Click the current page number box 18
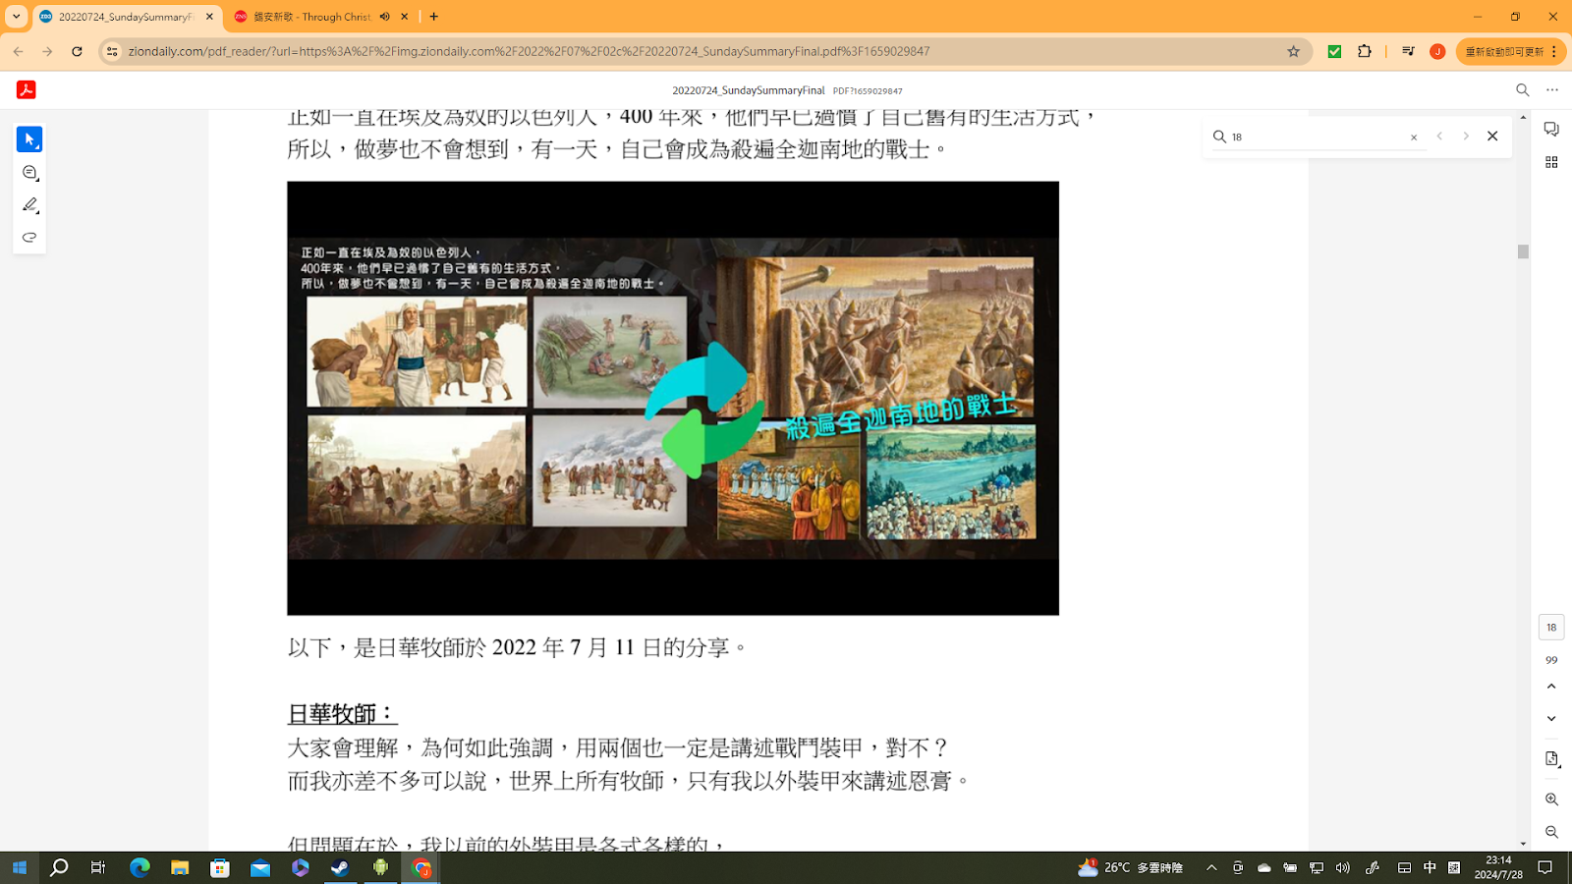 pos(1551,627)
